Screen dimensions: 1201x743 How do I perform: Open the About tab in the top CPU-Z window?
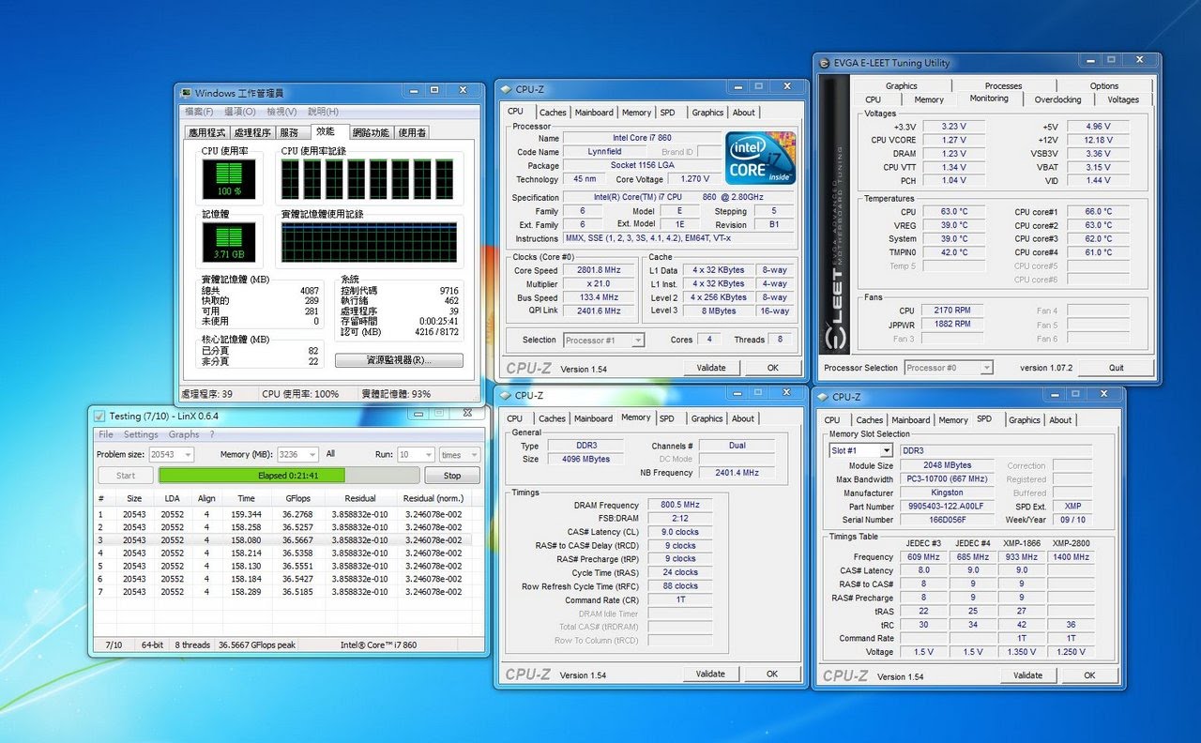click(744, 113)
